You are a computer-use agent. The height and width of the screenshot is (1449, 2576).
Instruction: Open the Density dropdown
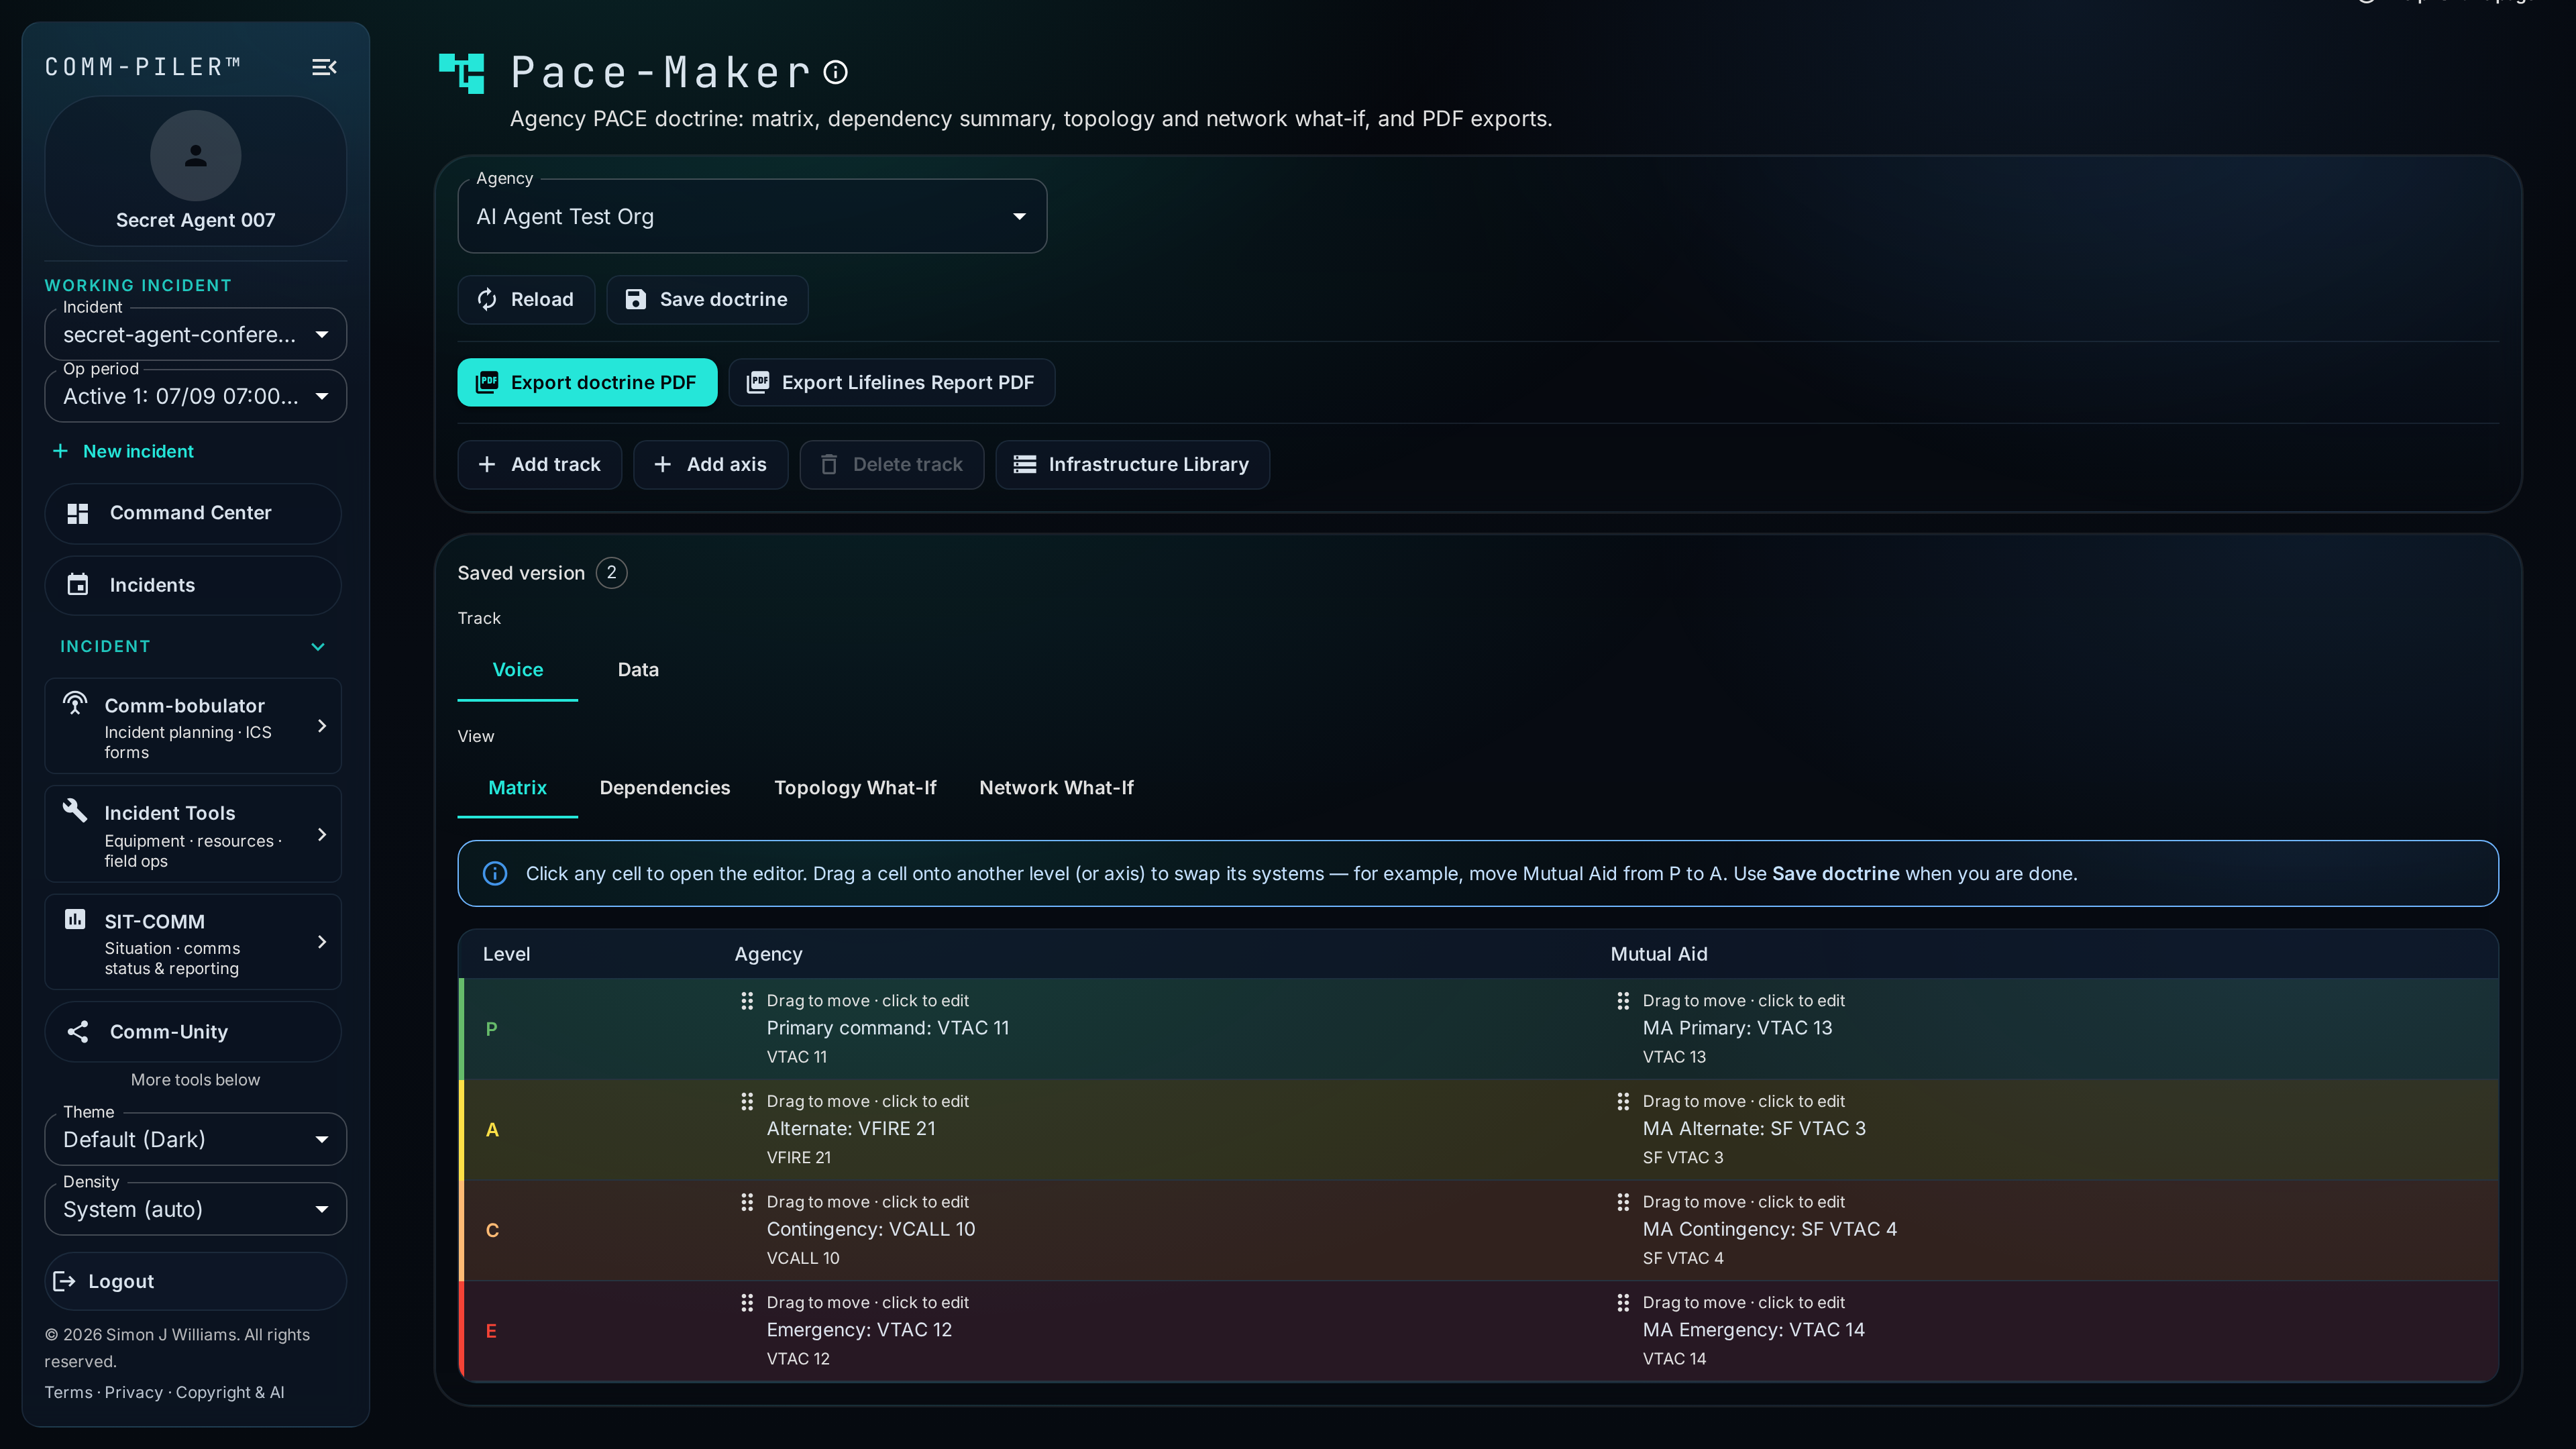196,1209
